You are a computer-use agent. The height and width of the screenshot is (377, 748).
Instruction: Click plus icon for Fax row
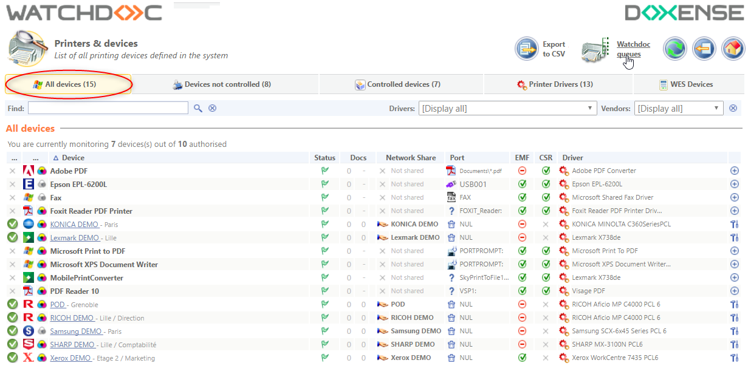pos(735,198)
